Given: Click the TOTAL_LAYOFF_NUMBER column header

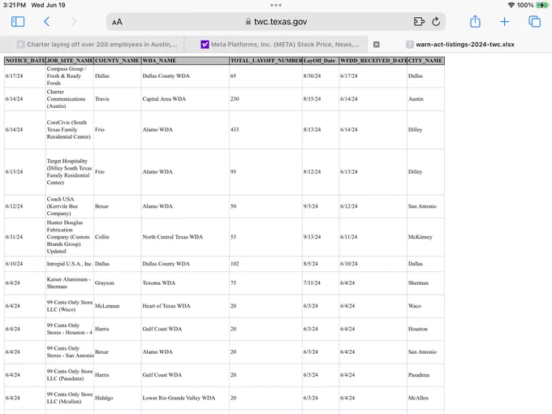Looking at the screenshot, I should [x=265, y=61].
